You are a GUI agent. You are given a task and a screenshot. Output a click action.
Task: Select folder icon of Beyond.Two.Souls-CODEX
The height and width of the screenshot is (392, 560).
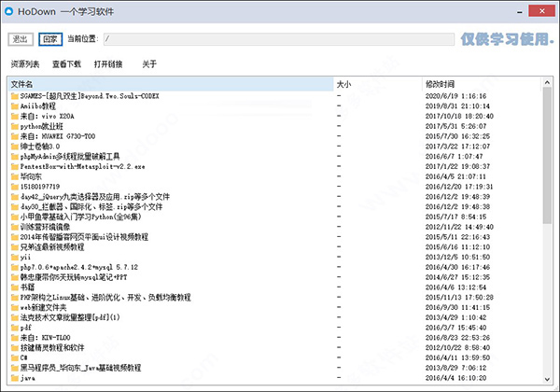tap(15, 96)
